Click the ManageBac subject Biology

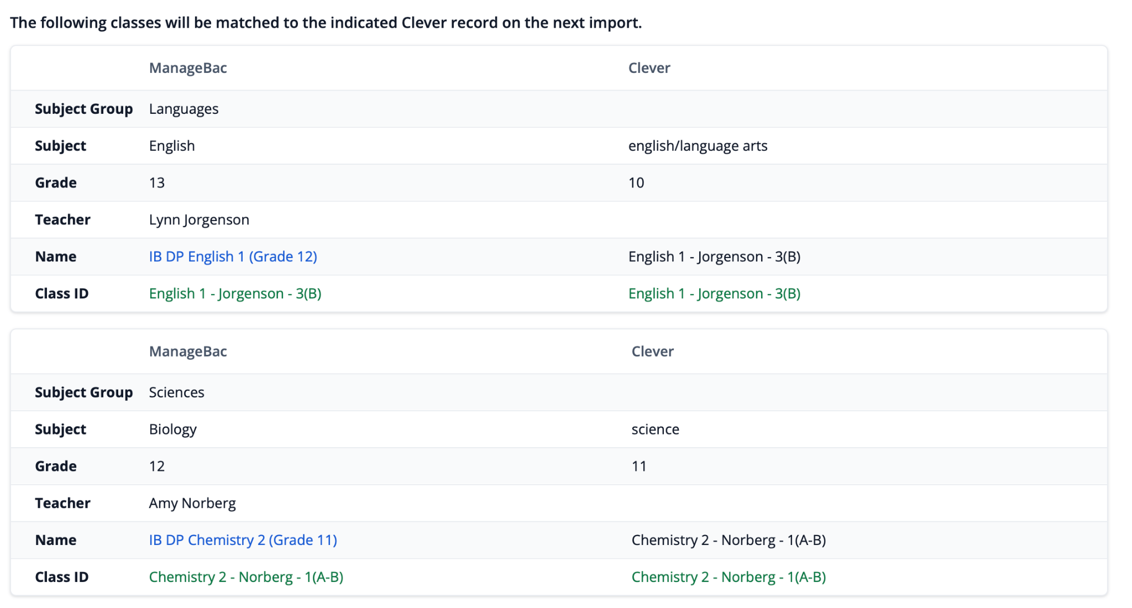tap(172, 429)
